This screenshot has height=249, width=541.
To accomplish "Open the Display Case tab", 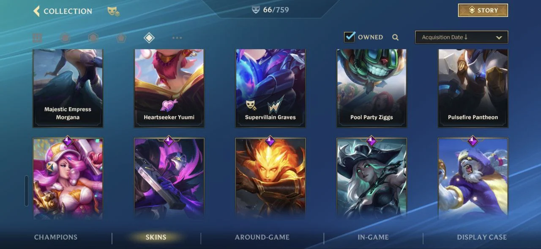I will click(482, 237).
